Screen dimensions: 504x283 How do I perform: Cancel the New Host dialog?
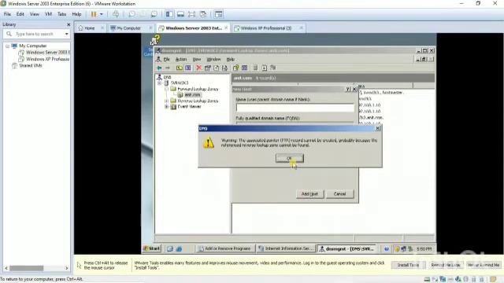pyautogui.click(x=339, y=194)
